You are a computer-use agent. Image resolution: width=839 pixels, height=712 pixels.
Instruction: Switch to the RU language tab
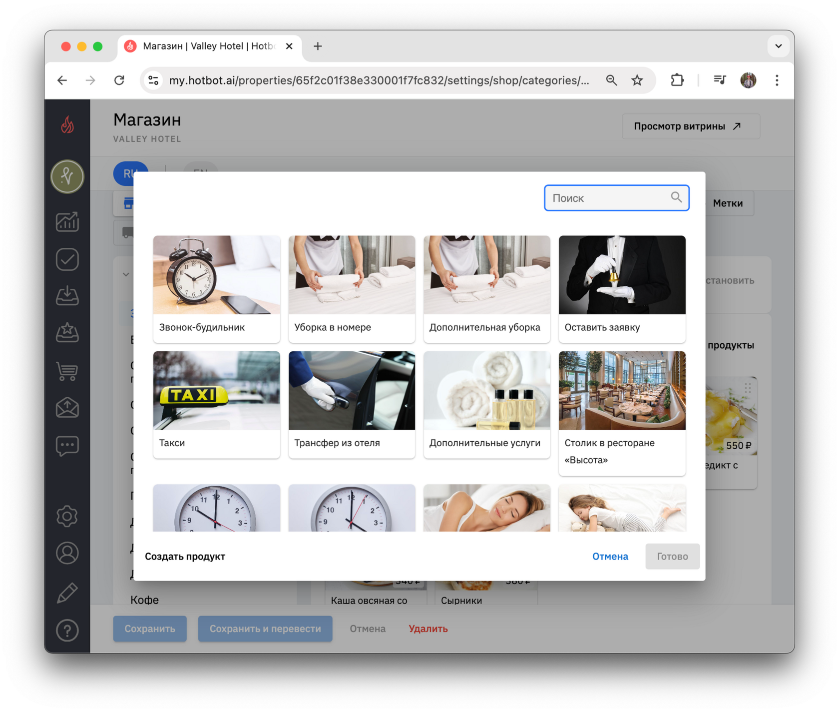[130, 173]
